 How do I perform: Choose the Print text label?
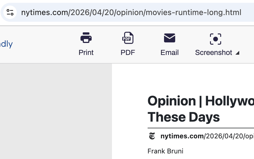[x=86, y=52]
